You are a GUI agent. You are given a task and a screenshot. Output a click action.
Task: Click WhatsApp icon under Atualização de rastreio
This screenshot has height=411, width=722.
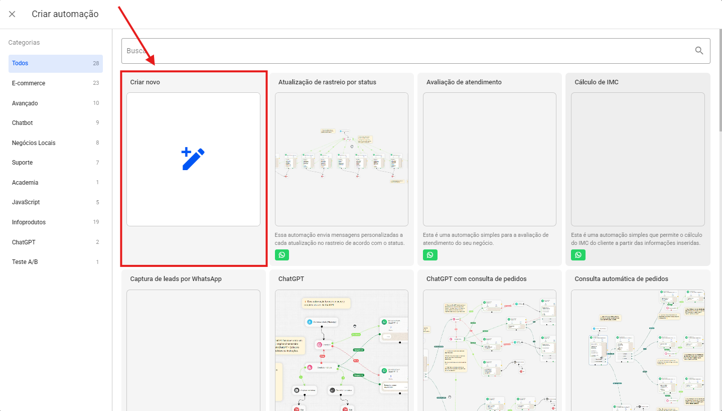tap(282, 255)
